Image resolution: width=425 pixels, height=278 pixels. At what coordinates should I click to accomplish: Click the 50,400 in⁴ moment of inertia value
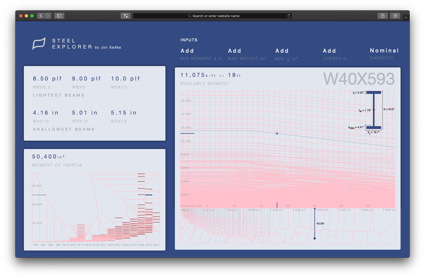[x=48, y=157]
